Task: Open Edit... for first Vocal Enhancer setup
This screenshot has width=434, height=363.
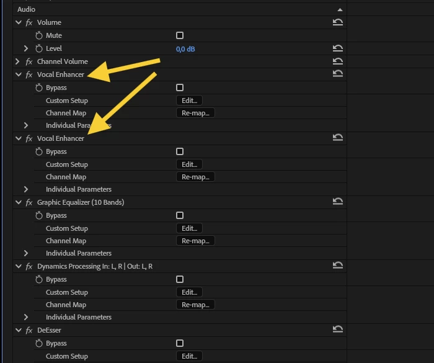Action: tap(189, 101)
